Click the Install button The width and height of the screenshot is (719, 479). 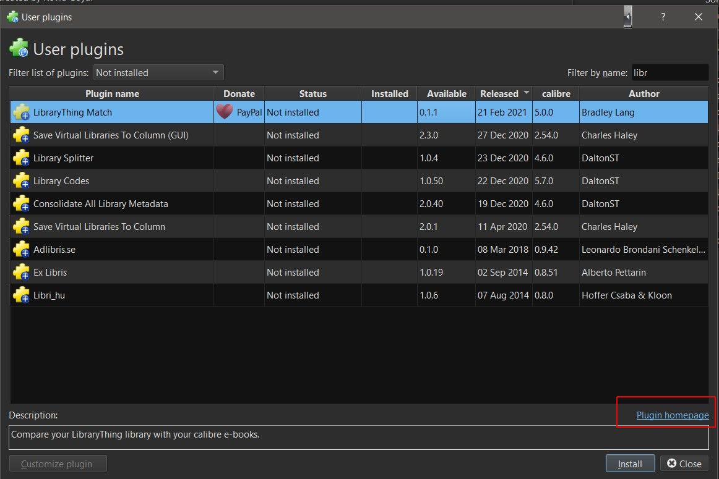(x=630, y=464)
